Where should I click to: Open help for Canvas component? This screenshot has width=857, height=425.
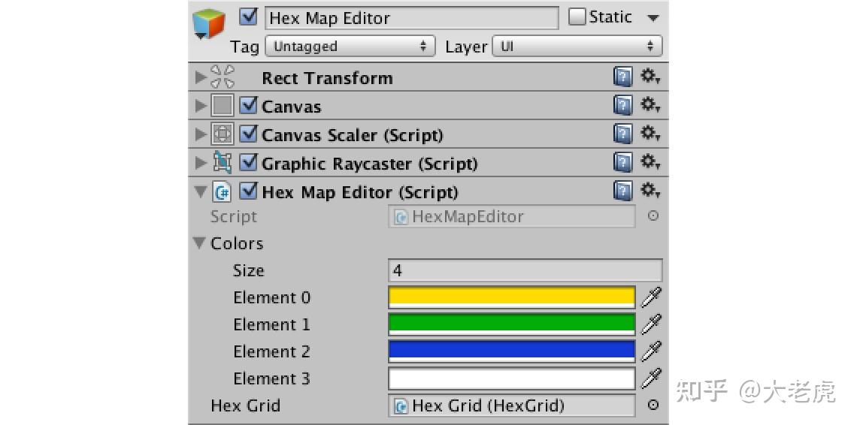tap(622, 106)
